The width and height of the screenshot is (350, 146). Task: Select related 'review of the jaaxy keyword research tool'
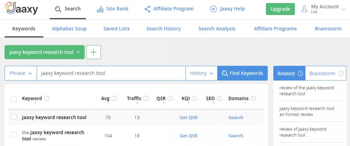(x=306, y=91)
